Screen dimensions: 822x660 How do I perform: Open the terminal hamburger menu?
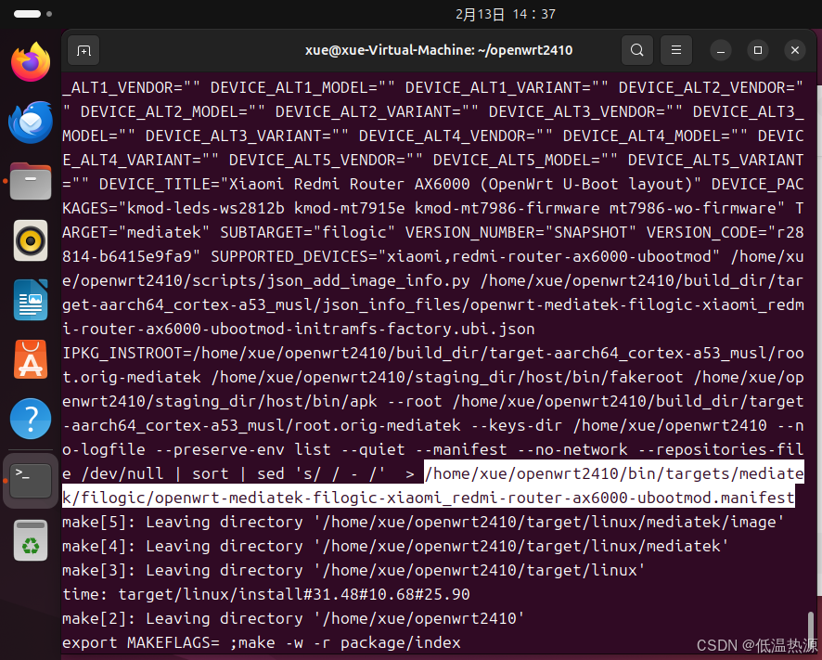(677, 50)
